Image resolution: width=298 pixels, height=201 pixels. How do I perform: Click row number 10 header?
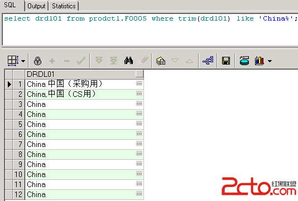[x=18, y=174]
